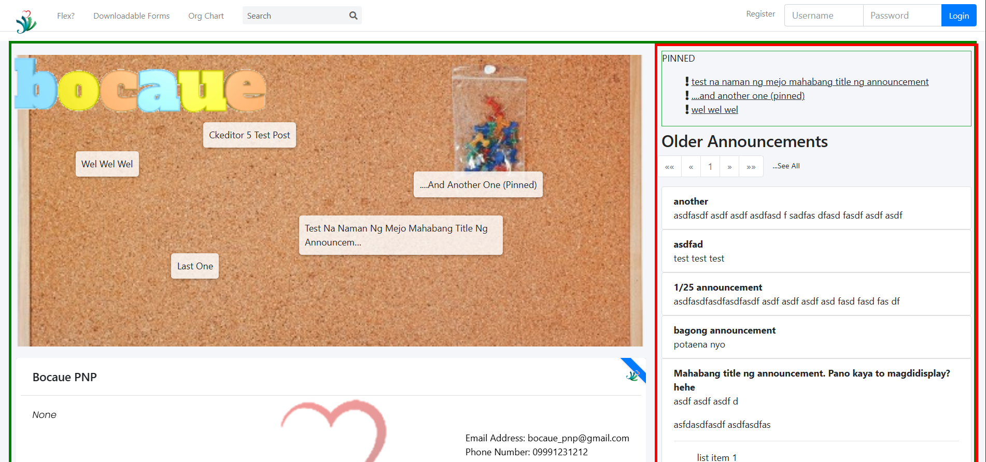Click the Older Announcements heading

point(744,141)
